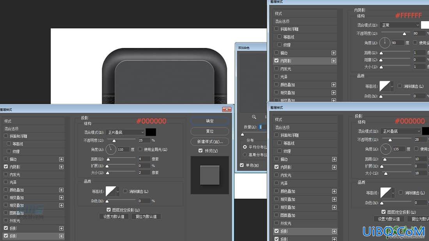Viewport: 429px width, 241px height.
Task: Click black shadow color swatch in left dialog
Action: pos(151,132)
